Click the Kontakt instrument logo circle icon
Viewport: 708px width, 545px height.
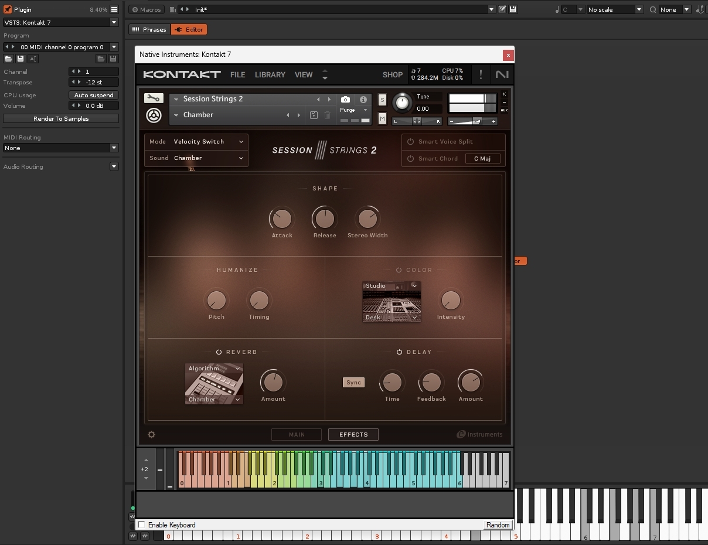(x=154, y=115)
